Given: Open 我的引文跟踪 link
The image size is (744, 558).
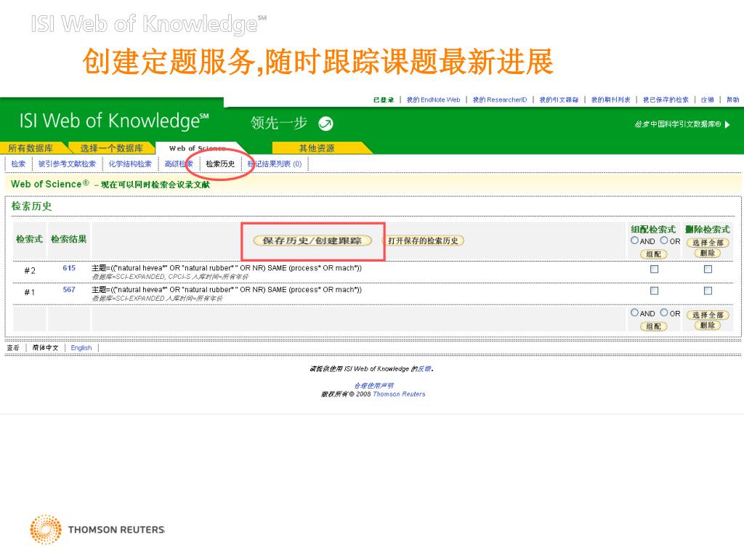Looking at the screenshot, I should pos(559,100).
